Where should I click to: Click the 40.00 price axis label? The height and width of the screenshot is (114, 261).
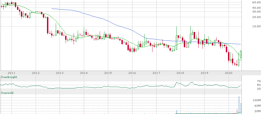[x=256, y=8]
